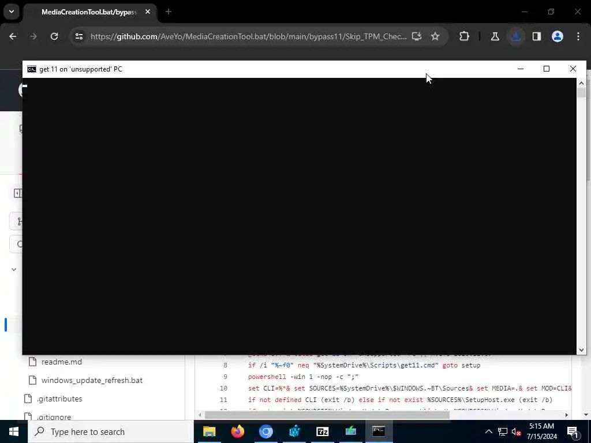Open Chrome Labs flask icon
Screen dimensions: 591x443
tap(495, 36)
